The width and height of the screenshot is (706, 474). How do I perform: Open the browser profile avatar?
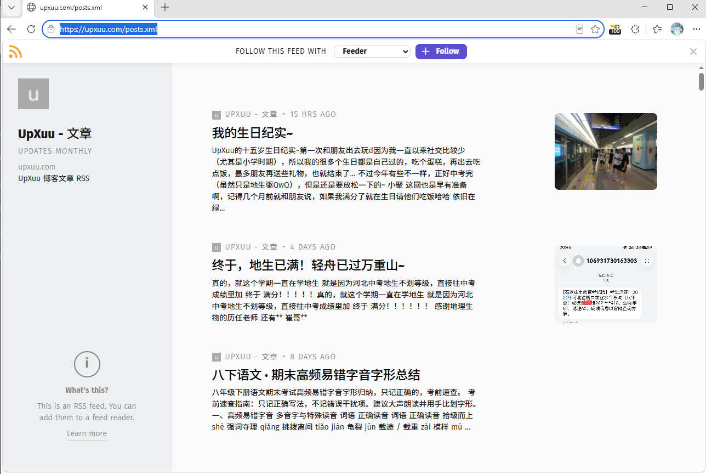pos(677,29)
